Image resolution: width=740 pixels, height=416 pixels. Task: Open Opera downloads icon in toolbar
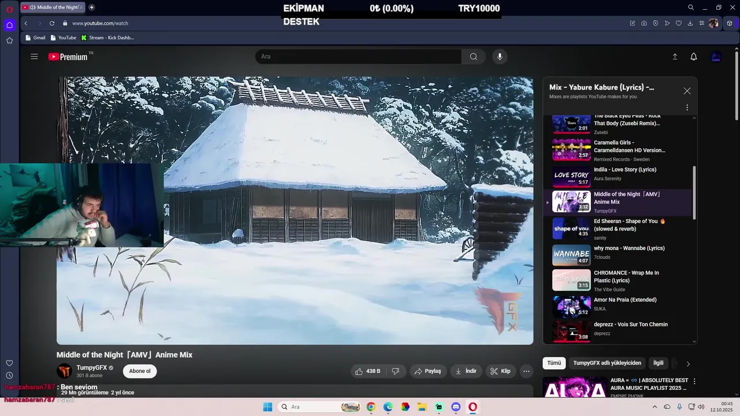coord(690,23)
